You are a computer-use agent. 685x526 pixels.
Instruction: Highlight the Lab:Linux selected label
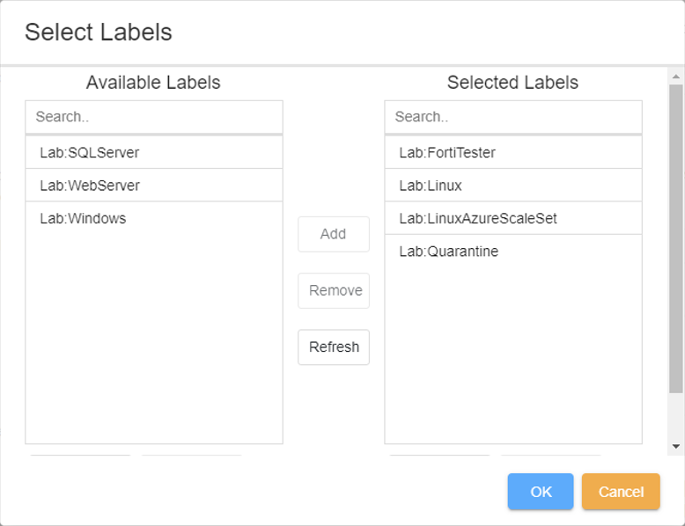431,186
